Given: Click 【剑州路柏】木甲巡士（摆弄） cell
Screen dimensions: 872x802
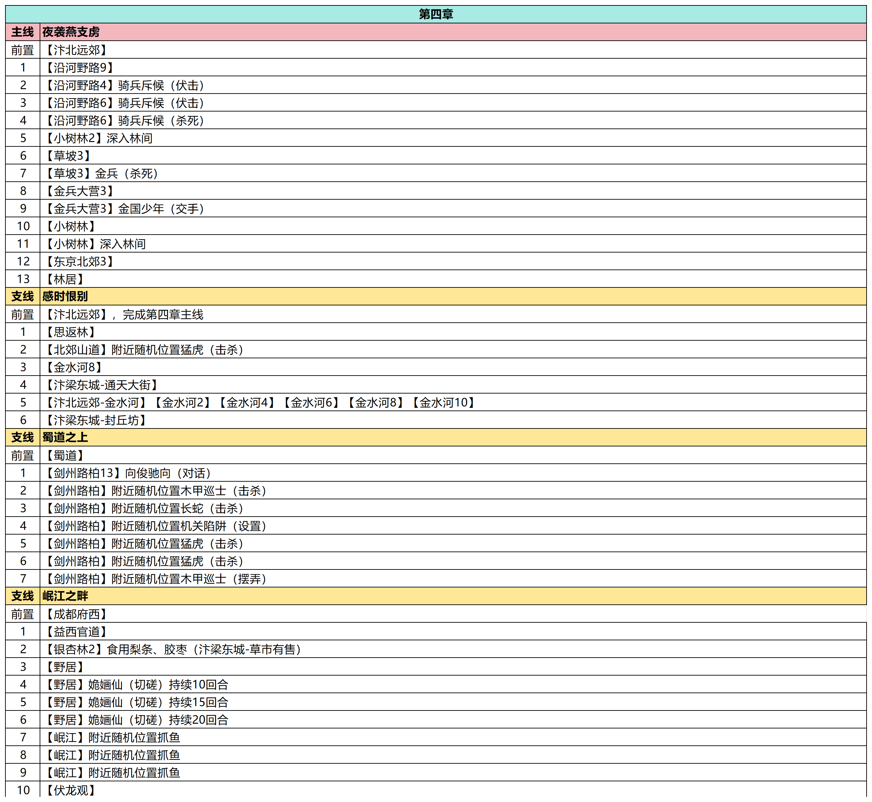Looking at the screenshot, I should pos(156,579).
